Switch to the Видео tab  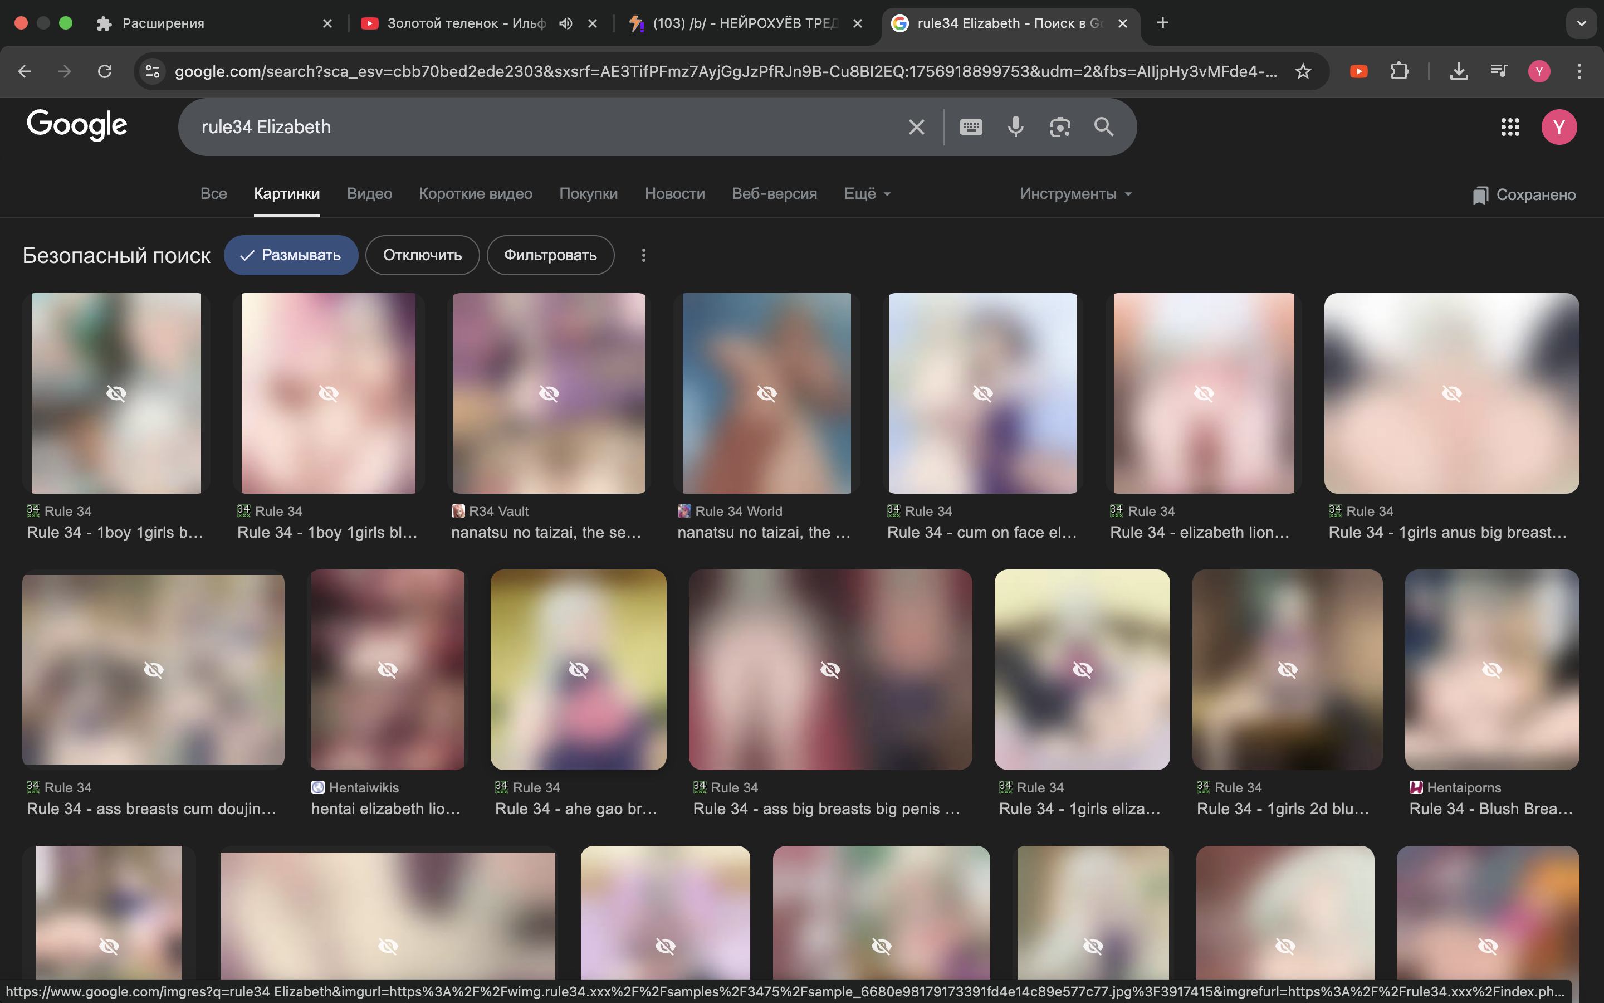(x=369, y=194)
